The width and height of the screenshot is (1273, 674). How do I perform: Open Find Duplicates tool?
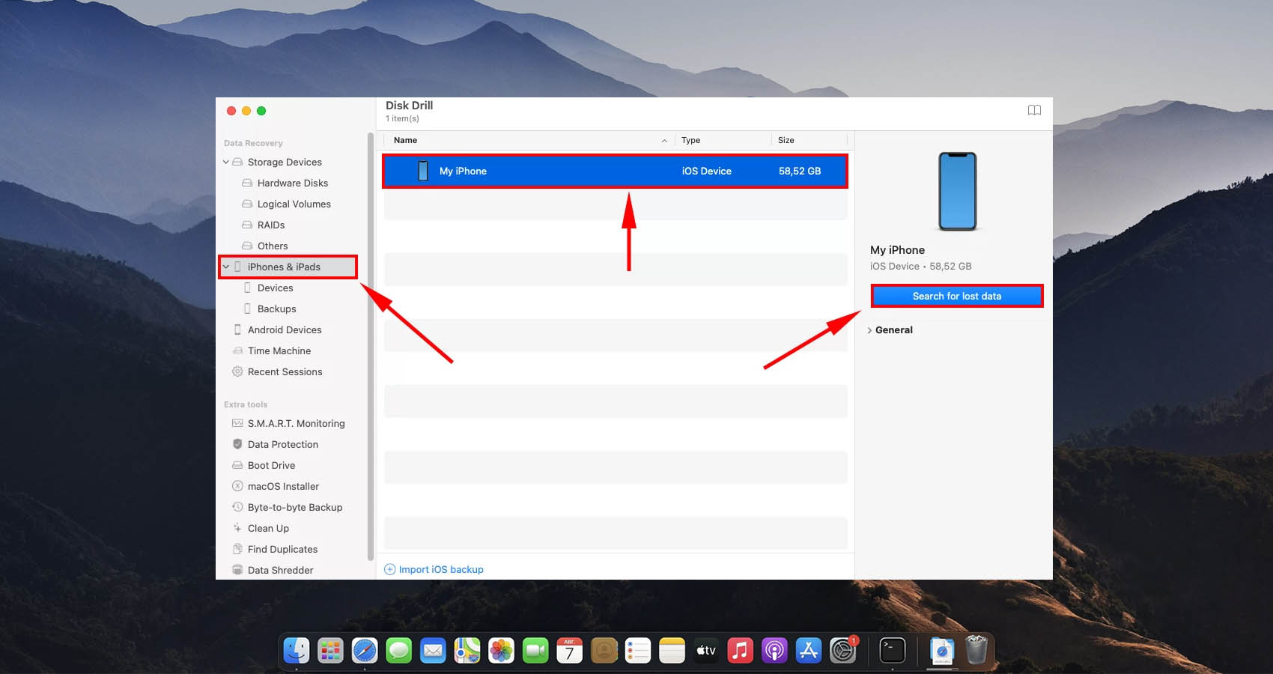[282, 549]
